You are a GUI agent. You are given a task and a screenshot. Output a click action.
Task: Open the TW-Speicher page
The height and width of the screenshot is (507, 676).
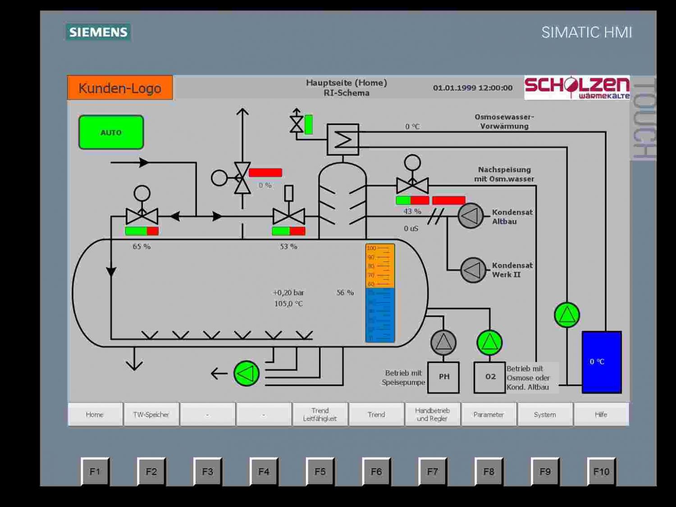pyautogui.click(x=151, y=415)
